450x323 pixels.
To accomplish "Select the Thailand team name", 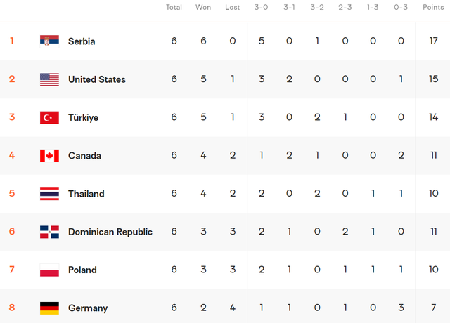I will click(86, 194).
